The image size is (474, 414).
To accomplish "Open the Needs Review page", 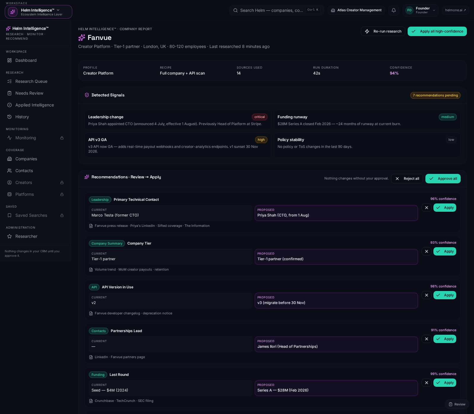I will click(36, 93).
